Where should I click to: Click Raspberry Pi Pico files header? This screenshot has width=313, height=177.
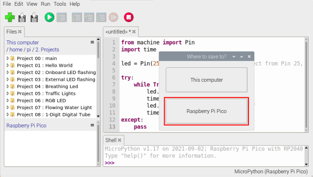pos(26,126)
